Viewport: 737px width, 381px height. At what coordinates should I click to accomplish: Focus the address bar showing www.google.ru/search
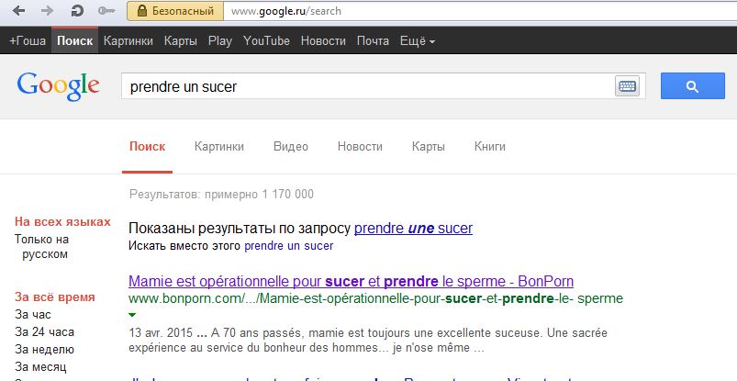coord(479,11)
